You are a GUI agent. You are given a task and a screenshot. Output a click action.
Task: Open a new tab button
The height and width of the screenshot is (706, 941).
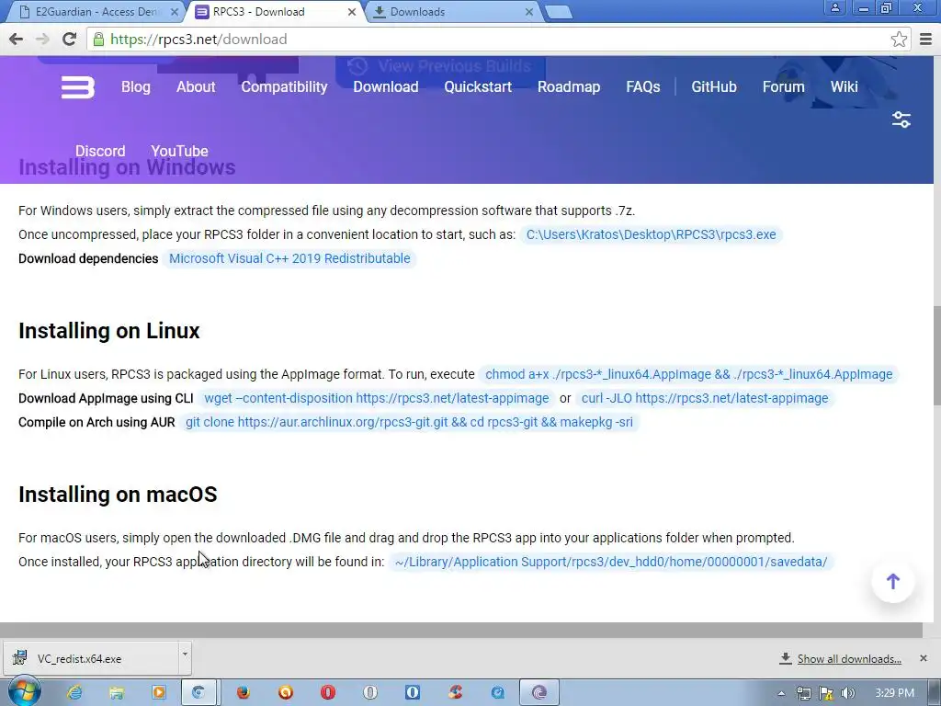click(560, 13)
